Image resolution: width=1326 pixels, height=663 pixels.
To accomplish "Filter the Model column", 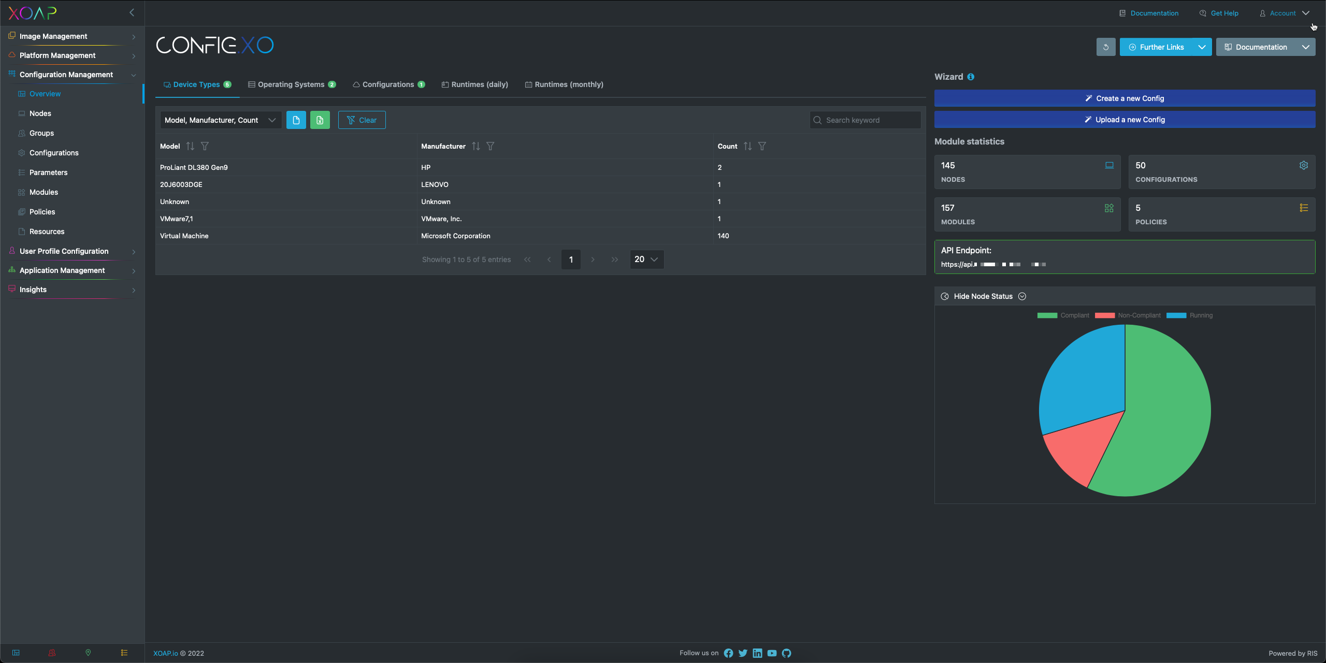I will pyautogui.click(x=205, y=146).
